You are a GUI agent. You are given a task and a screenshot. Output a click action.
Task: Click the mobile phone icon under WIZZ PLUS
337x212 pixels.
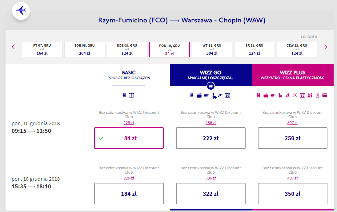point(317,95)
